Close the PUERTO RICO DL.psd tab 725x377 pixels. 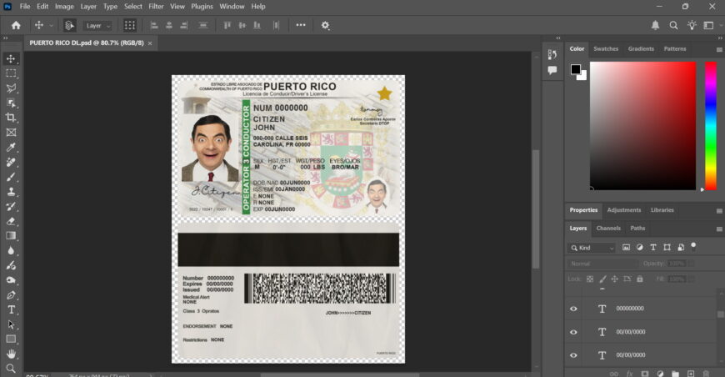click(150, 43)
